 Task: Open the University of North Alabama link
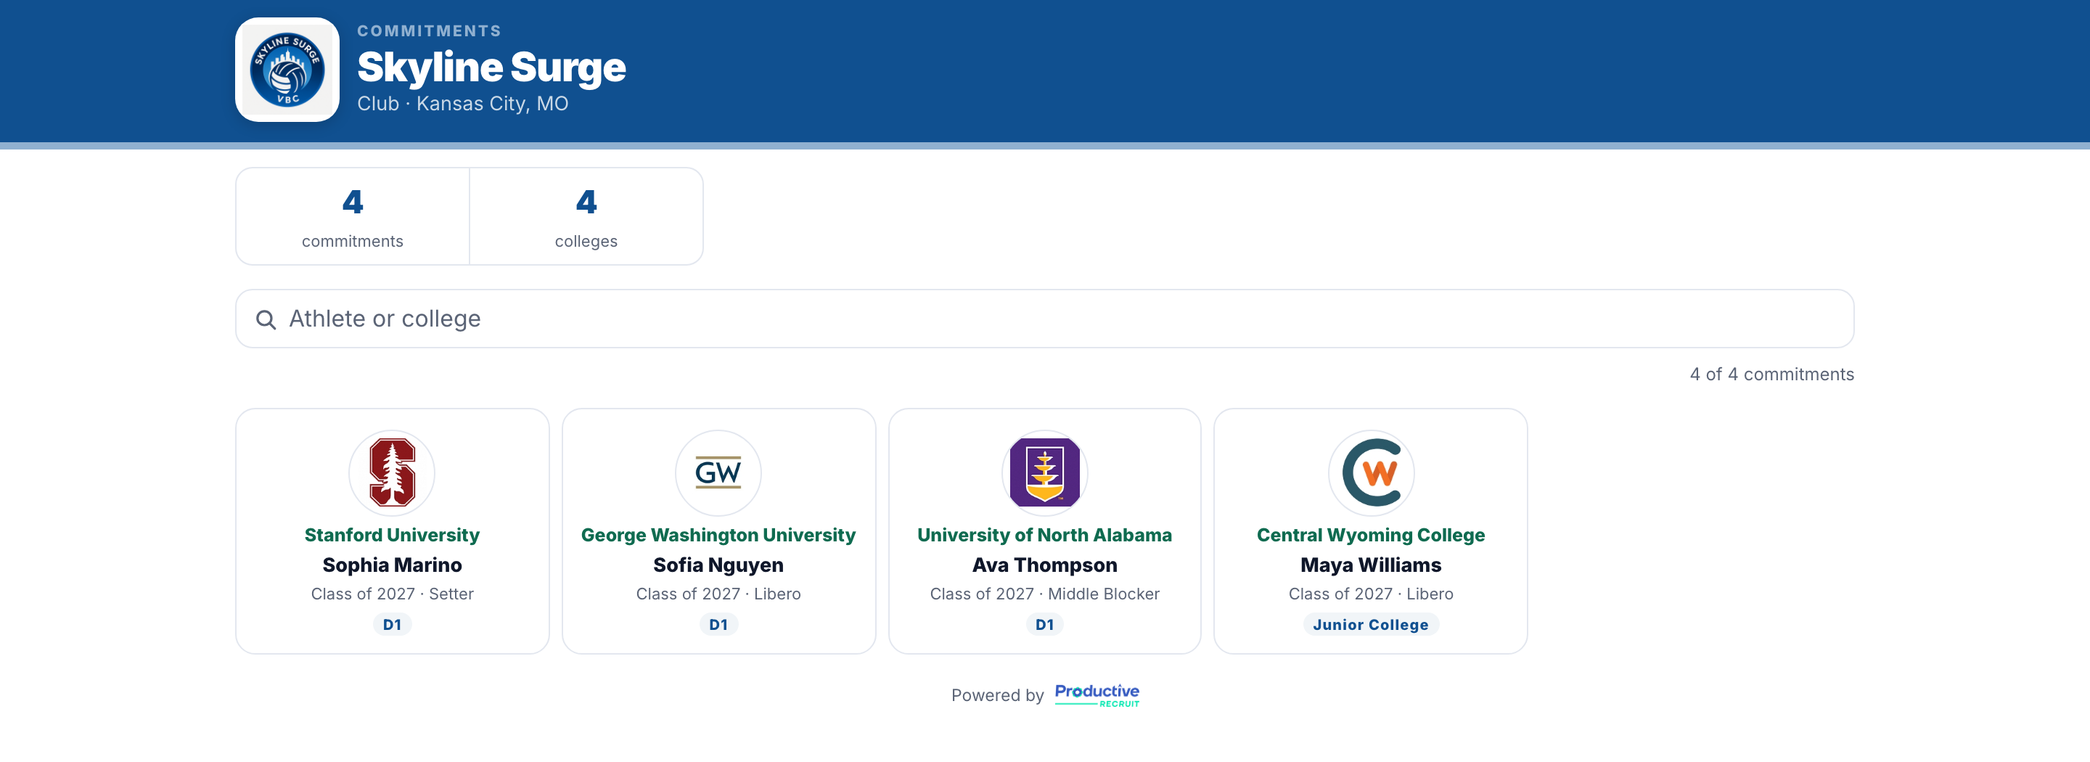point(1044,535)
